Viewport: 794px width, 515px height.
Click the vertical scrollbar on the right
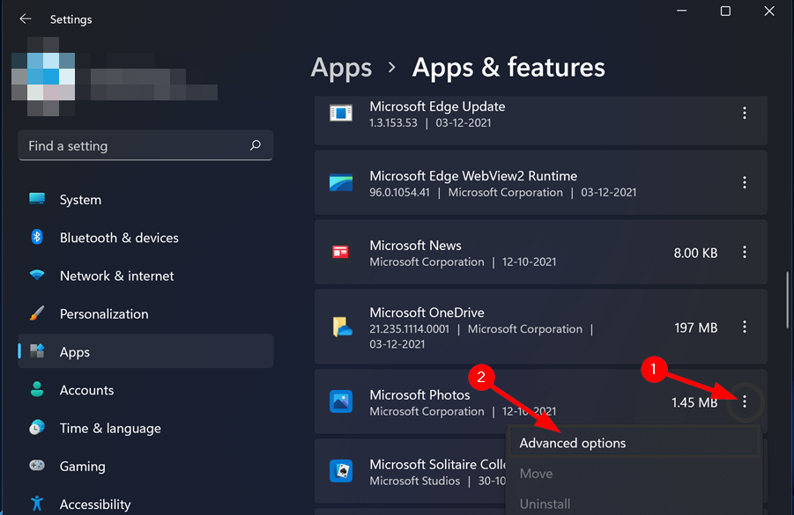click(787, 299)
